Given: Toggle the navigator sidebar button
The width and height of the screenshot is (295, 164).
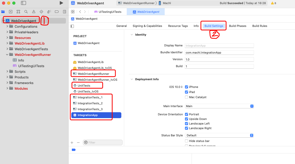Looking at the screenshot, I should click(24, 3).
